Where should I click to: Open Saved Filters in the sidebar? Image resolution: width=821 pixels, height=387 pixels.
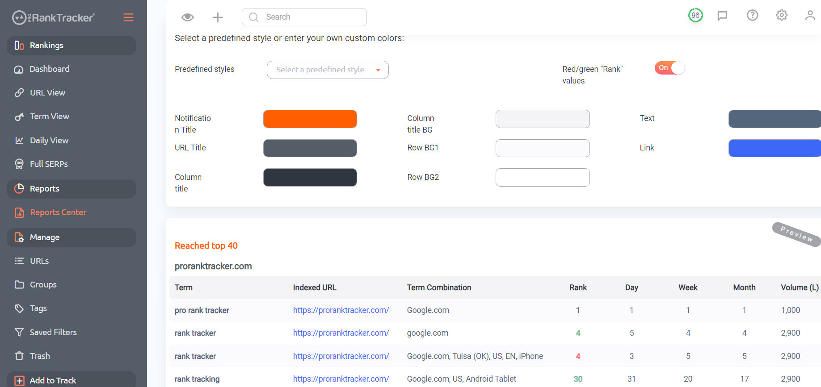(53, 332)
